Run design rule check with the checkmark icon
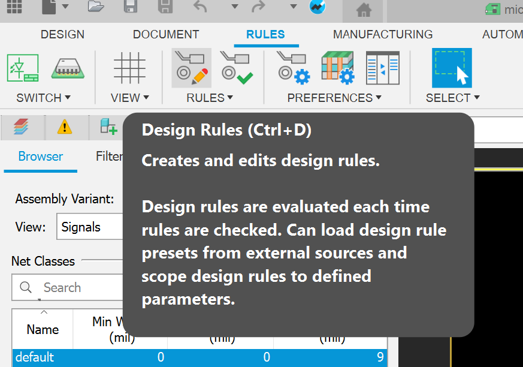Image resolution: width=523 pixels, height=367 pixels. [x=237, y=67]
